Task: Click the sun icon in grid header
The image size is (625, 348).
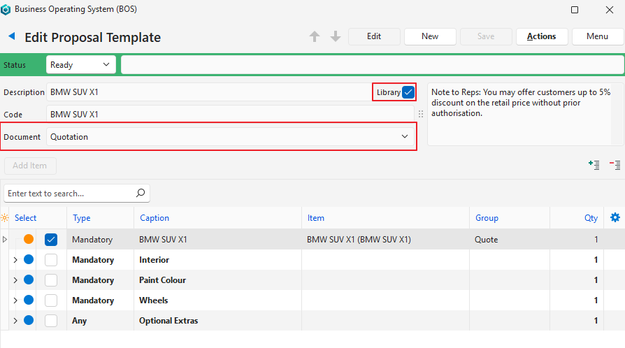Action: tap(6, 218)
